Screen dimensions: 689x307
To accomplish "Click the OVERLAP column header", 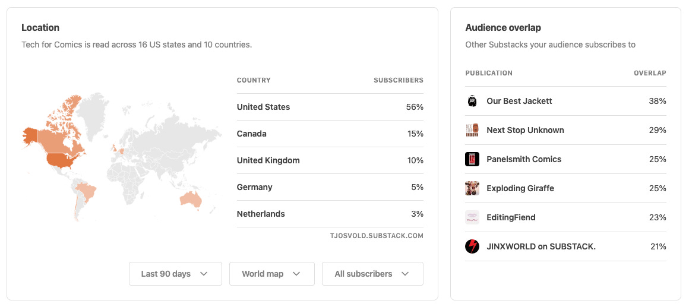I will coord(650,73).
